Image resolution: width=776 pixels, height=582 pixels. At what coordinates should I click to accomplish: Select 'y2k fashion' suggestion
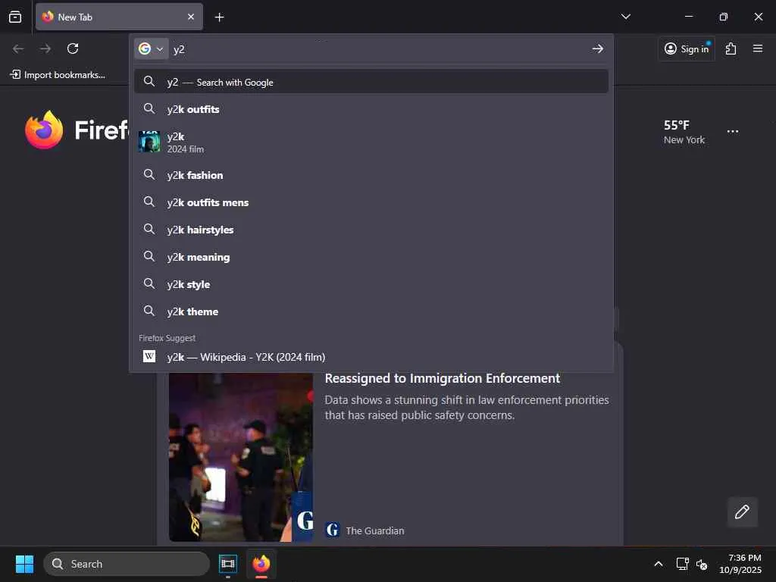[371, 175]
